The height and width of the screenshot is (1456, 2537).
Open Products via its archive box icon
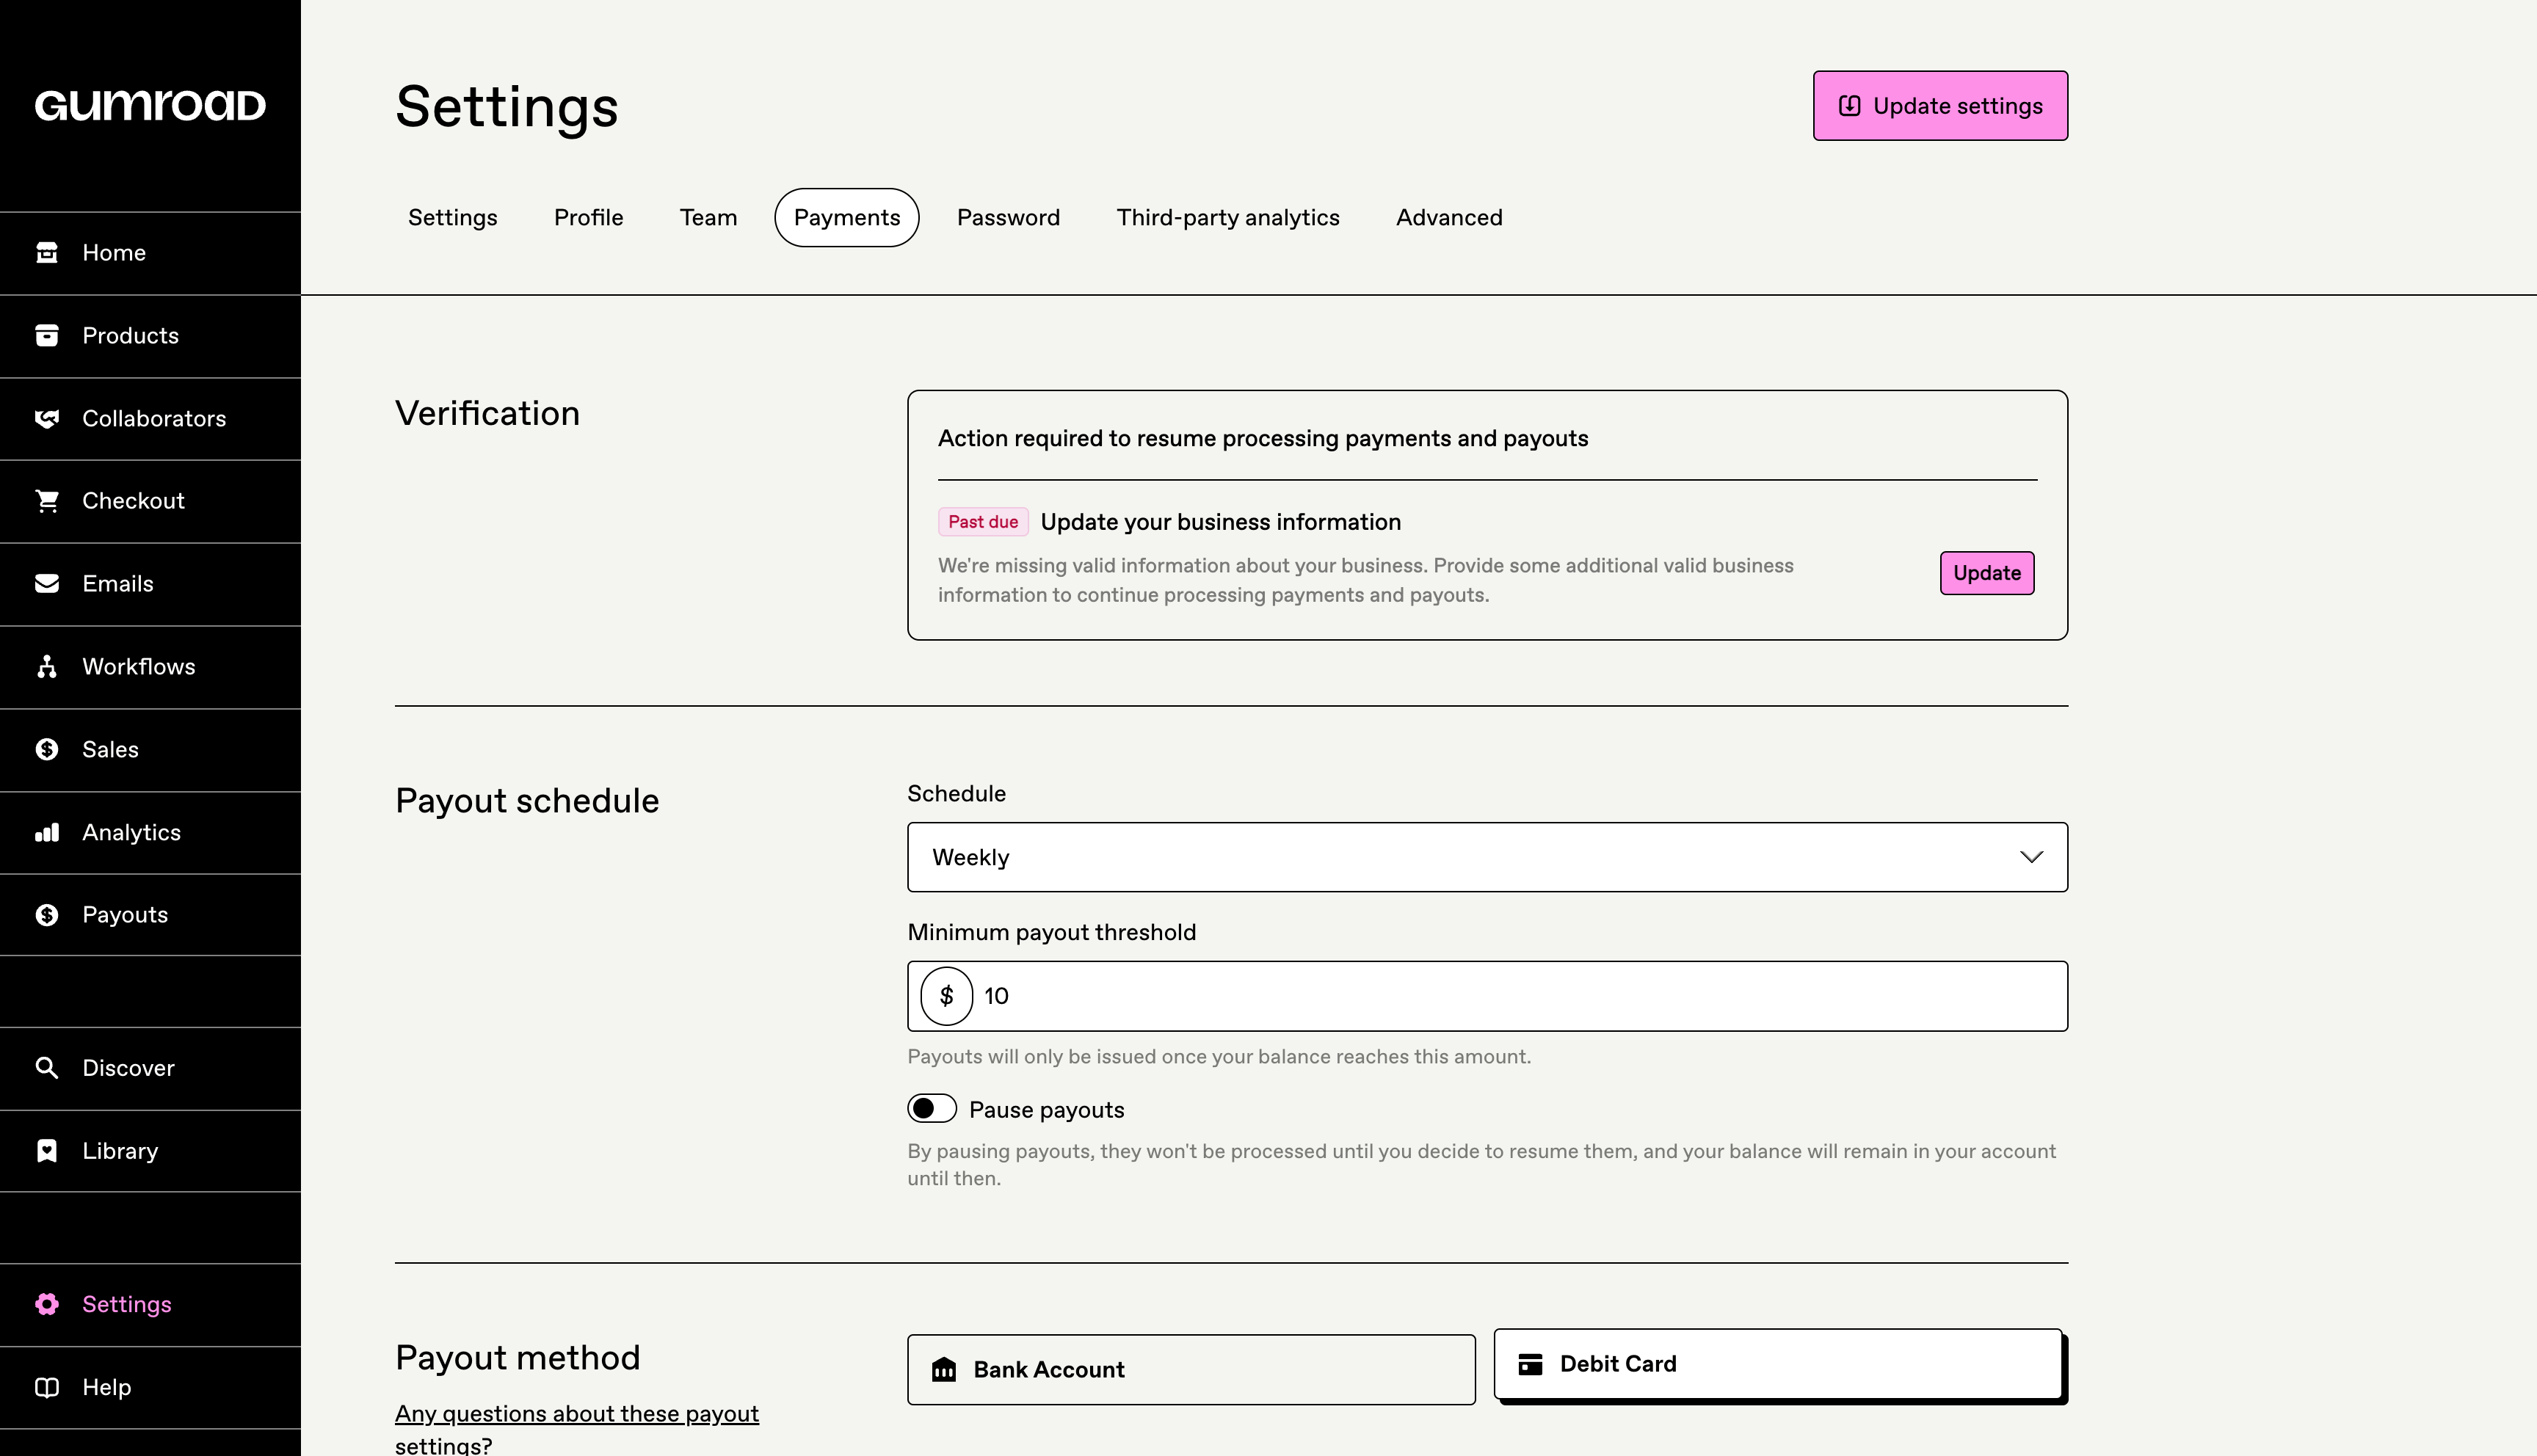(47, 336)
